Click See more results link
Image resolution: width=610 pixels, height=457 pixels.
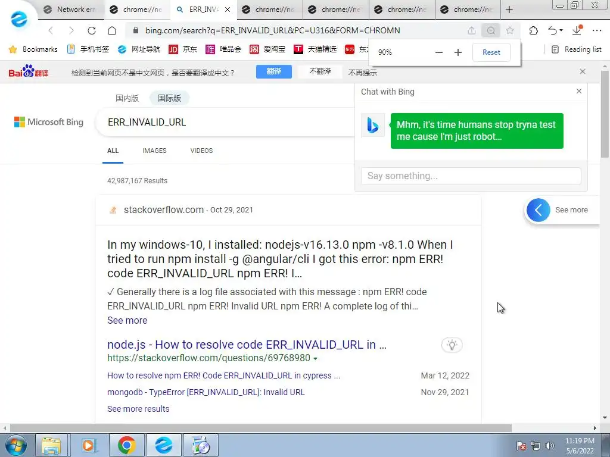[x=138, y=409]
